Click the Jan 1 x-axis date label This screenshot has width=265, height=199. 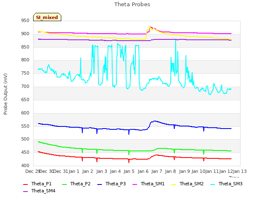(74, 171)
